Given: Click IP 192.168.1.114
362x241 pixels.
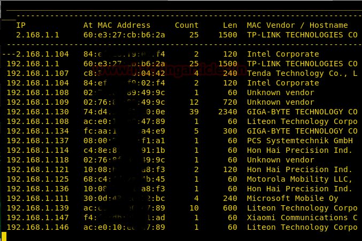Looking at the screenshot, I should tap(38, 150).
